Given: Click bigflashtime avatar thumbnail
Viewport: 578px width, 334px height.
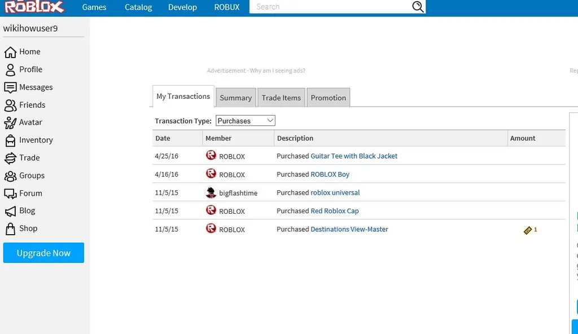Looking at the screenshot, I should [211, 192].
